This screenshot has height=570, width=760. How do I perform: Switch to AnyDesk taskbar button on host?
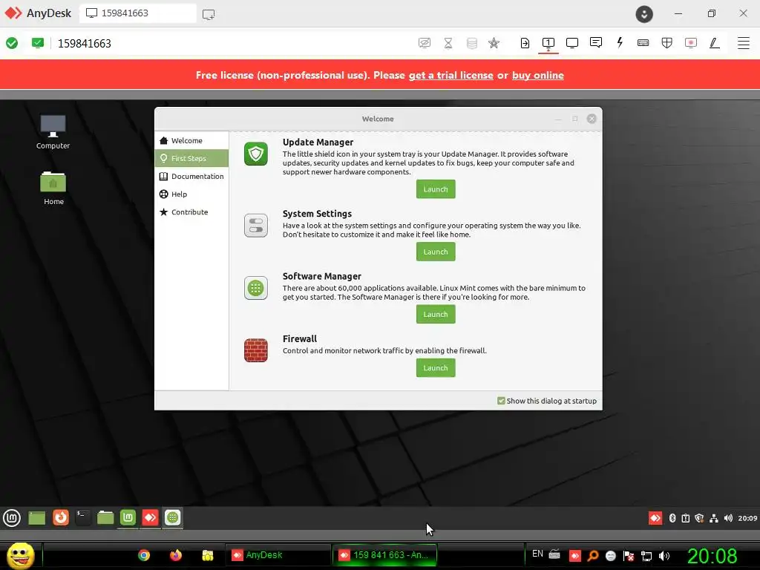point(278,555)
